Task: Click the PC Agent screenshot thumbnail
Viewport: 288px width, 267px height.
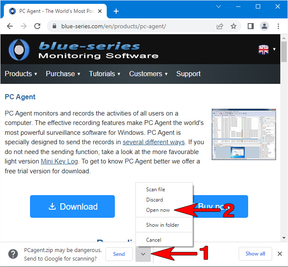Action: point(244,134)
